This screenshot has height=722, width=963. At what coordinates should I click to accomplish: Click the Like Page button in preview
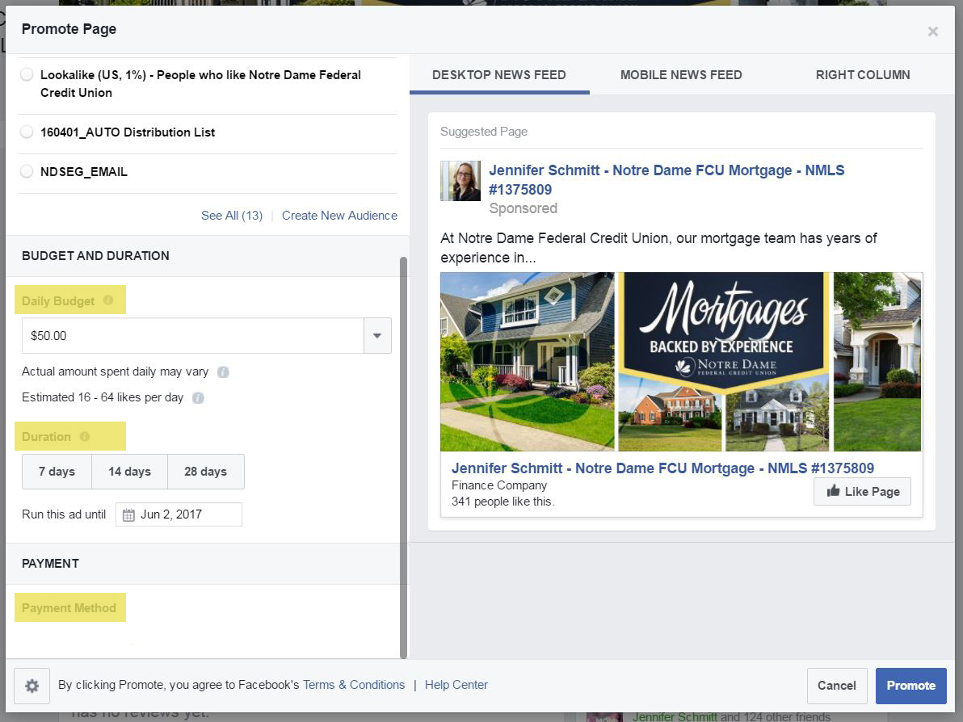(x=862, y=491)
